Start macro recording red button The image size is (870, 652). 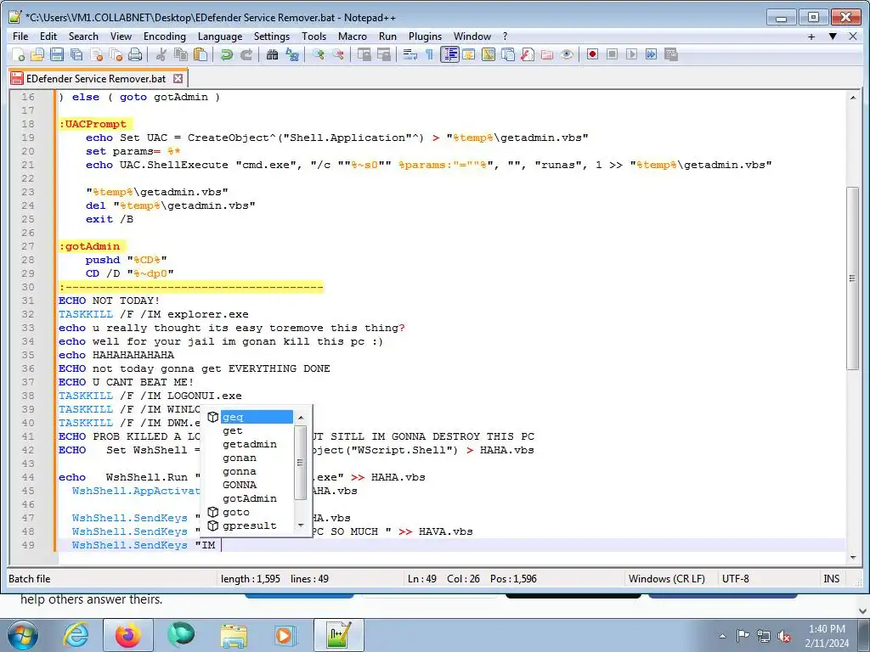[x=592, y=54]
